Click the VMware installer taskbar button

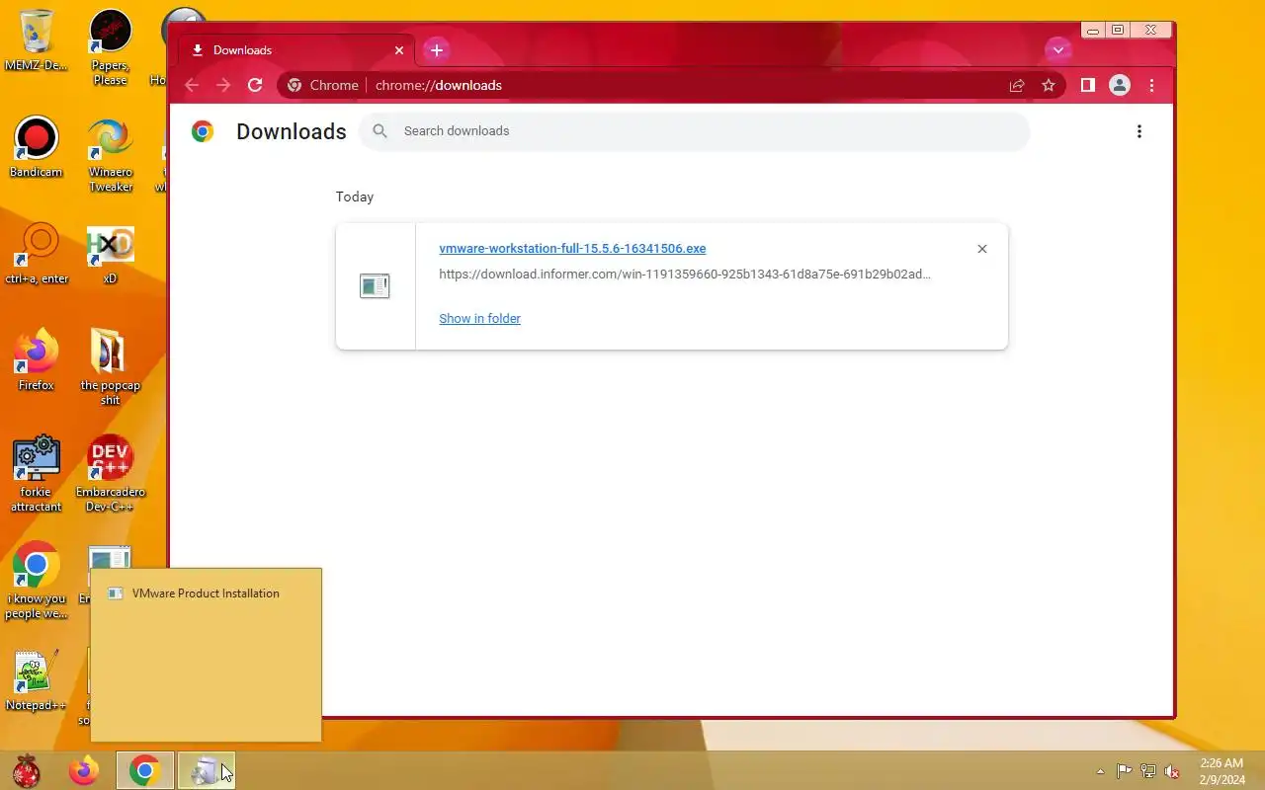click(206, 770)
